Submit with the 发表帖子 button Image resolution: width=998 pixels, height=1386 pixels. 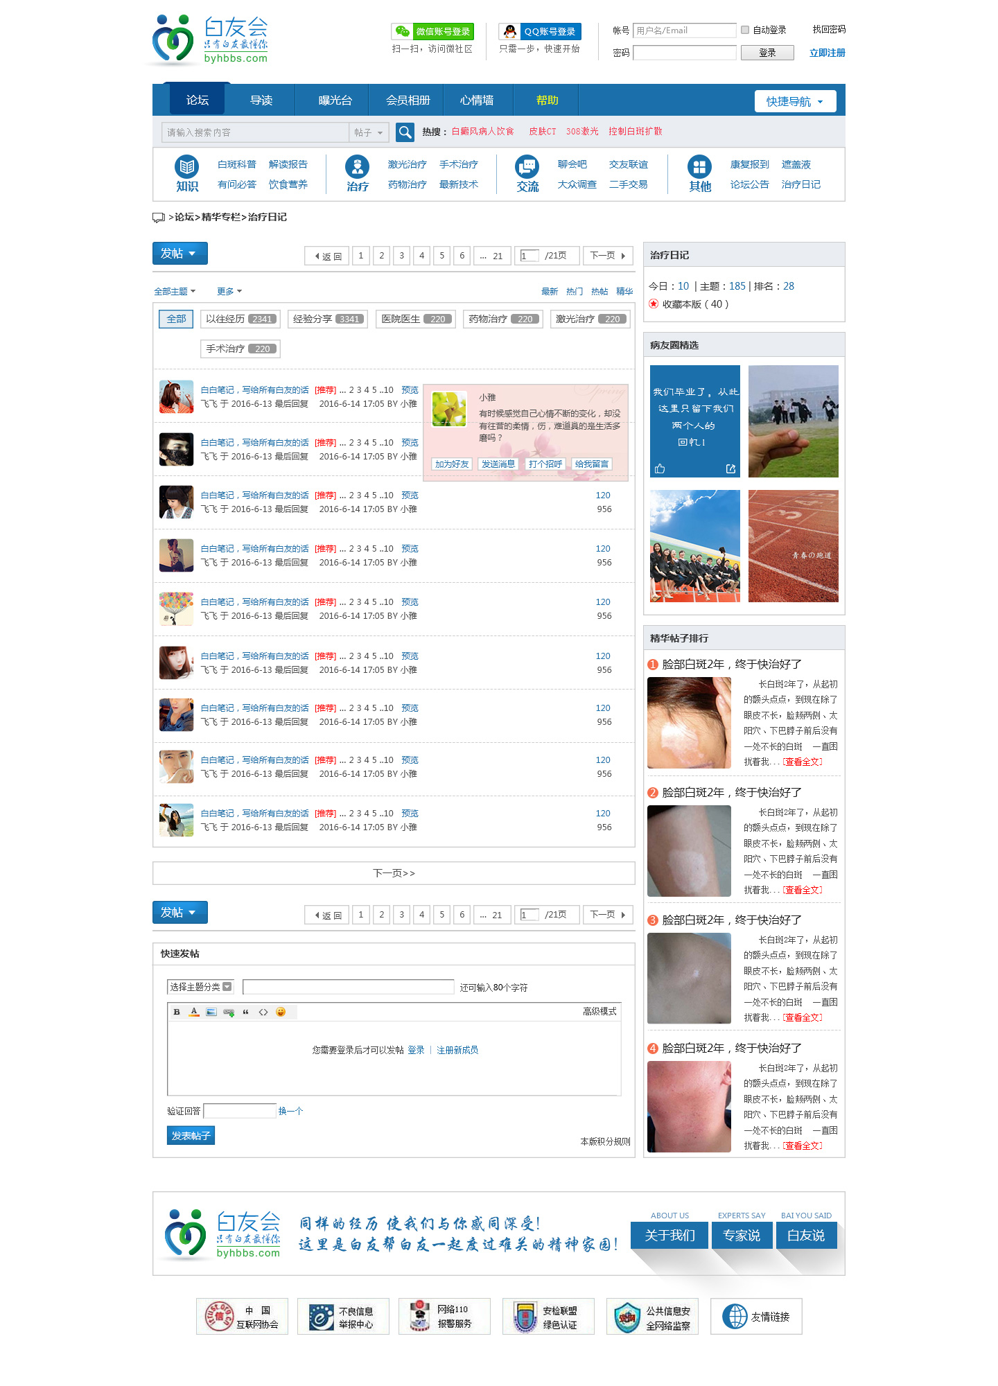pyautogui.click(x=191, y=1135)
